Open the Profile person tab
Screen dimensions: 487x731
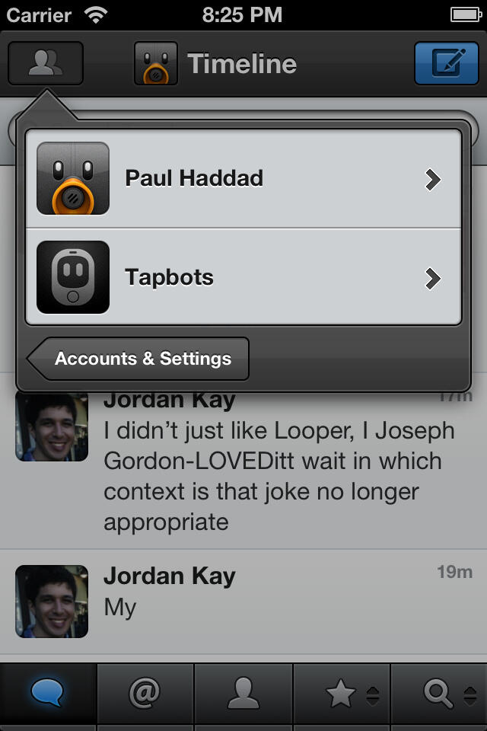243,693
